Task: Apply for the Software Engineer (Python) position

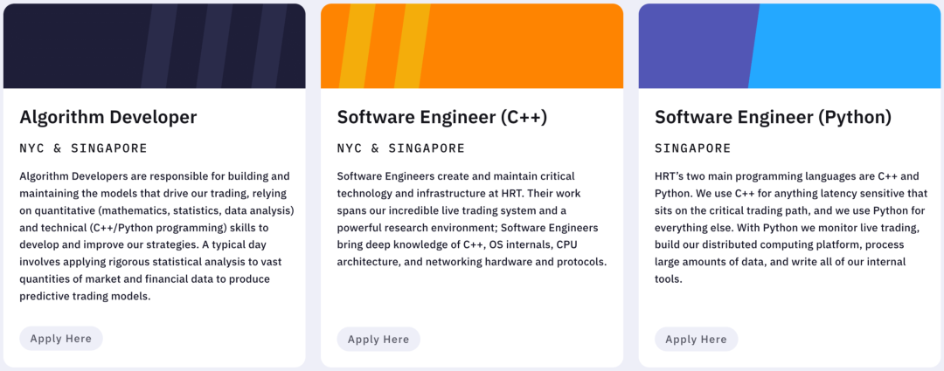Action: (x=696, y=339)
